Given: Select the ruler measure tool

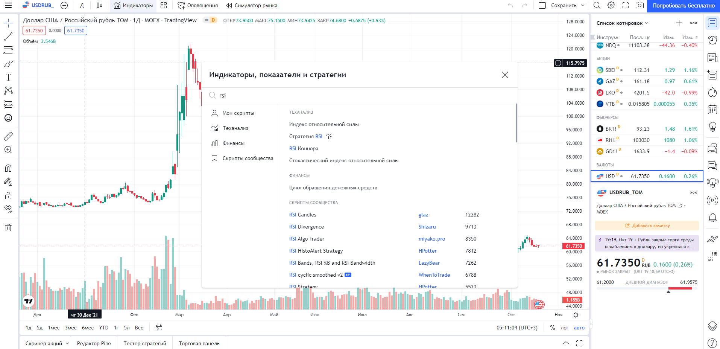Looking at the screenshot, I should tap(8, 136).
